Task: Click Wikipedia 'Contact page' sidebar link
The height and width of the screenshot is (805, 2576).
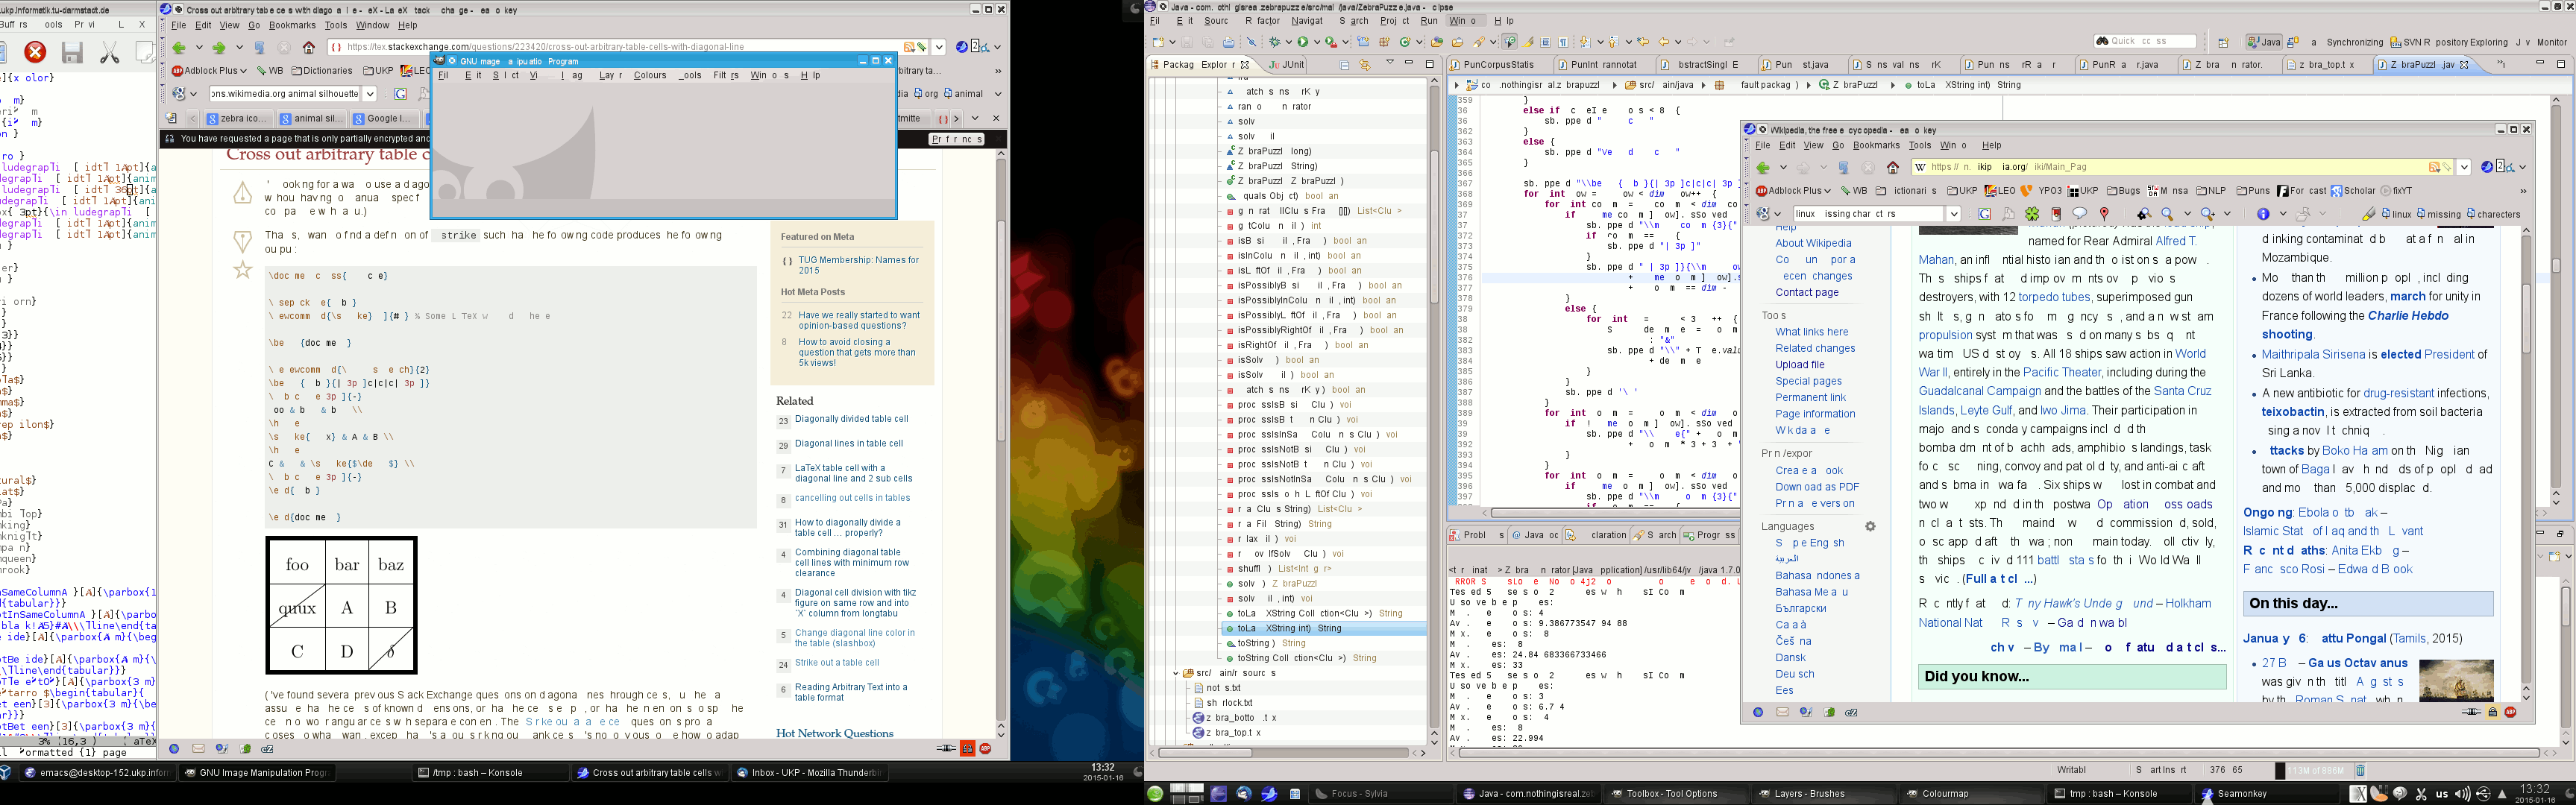Action: [1806, 293]
